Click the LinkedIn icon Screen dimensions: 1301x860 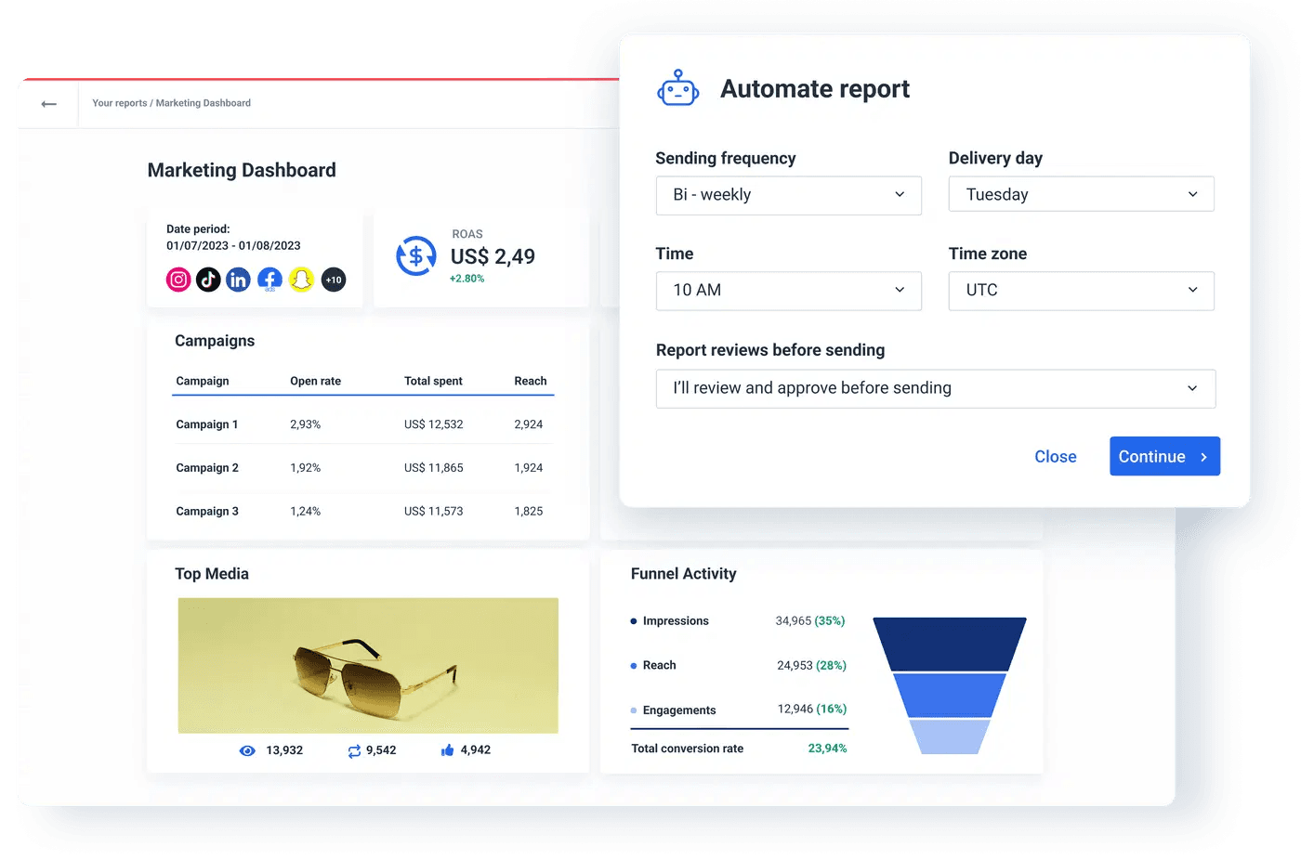click(238, 280)
